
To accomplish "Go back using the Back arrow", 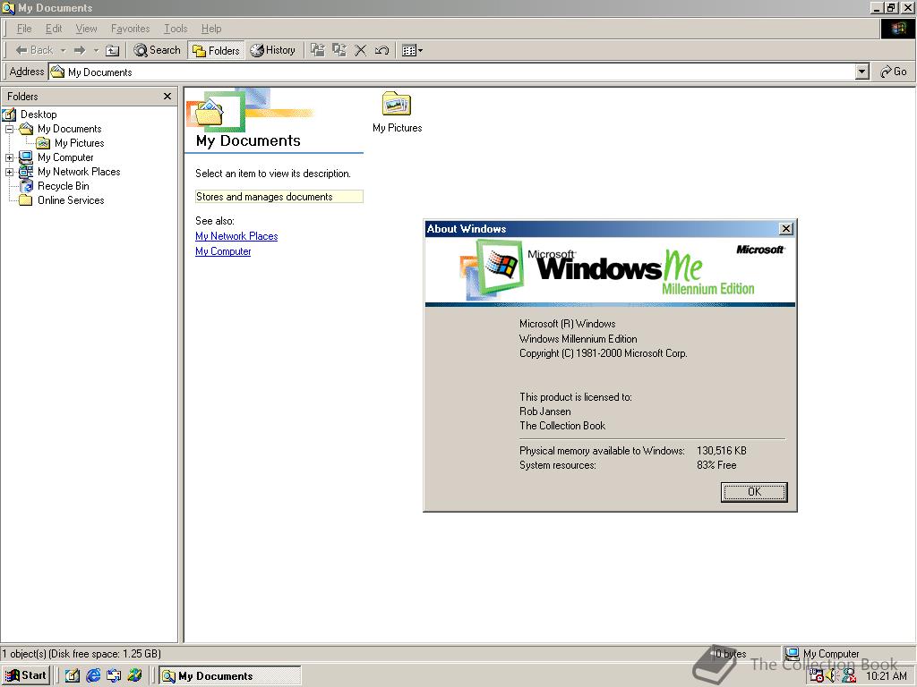I will pyautogui.click(x=34, y=50).
